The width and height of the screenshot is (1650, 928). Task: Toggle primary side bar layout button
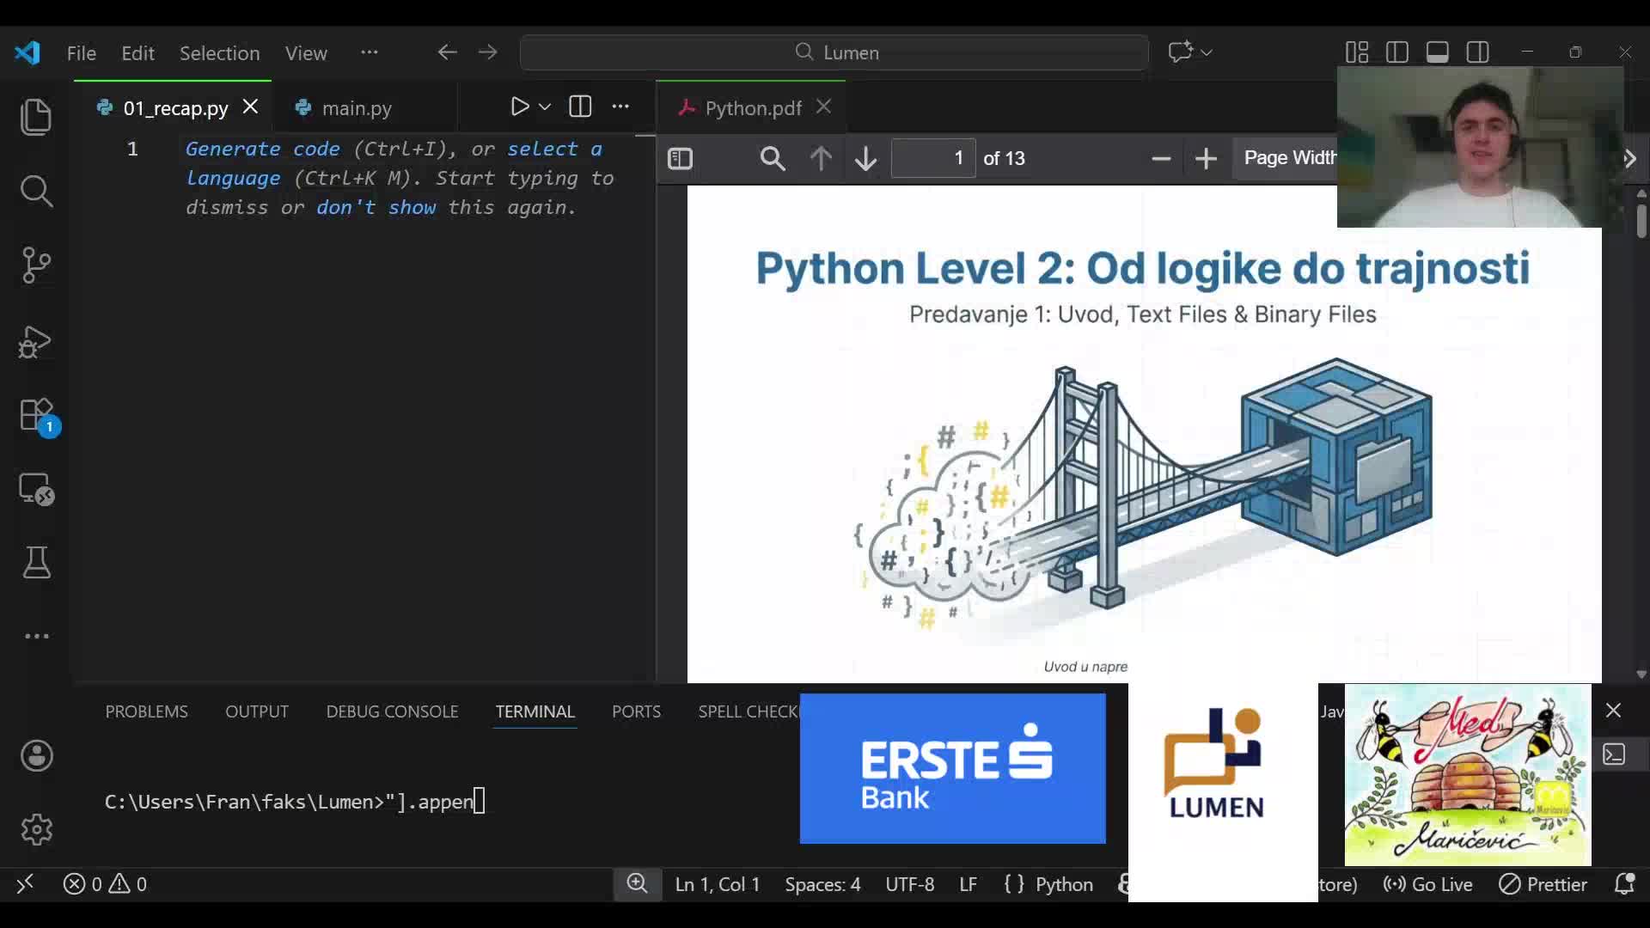(x=1396, y=52)
